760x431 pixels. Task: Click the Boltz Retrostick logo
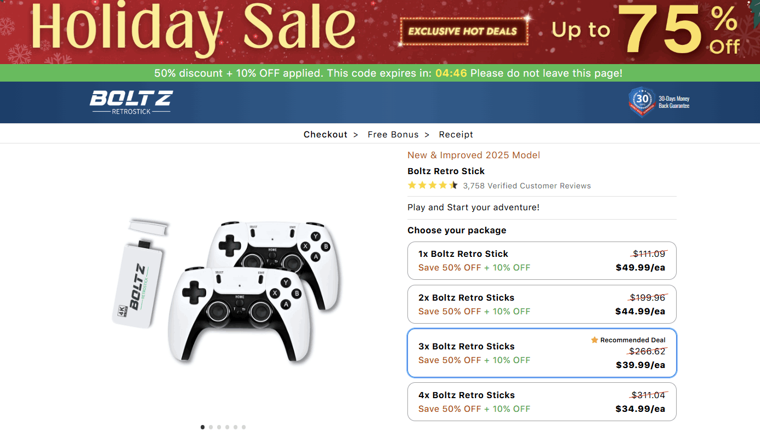(x=131, y=102)
